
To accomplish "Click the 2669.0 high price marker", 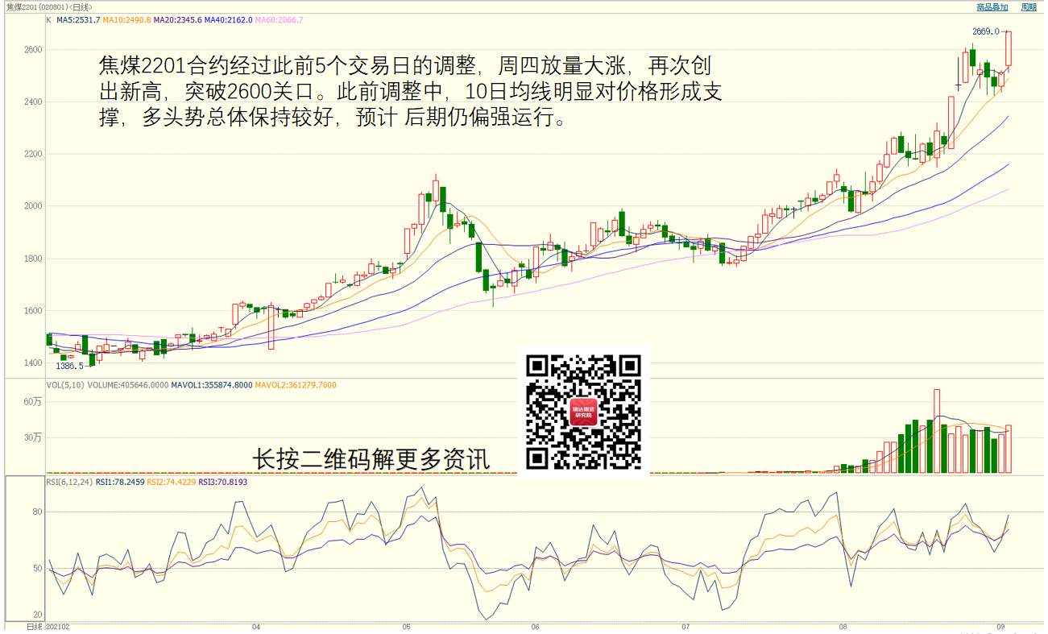I will 985,31.
